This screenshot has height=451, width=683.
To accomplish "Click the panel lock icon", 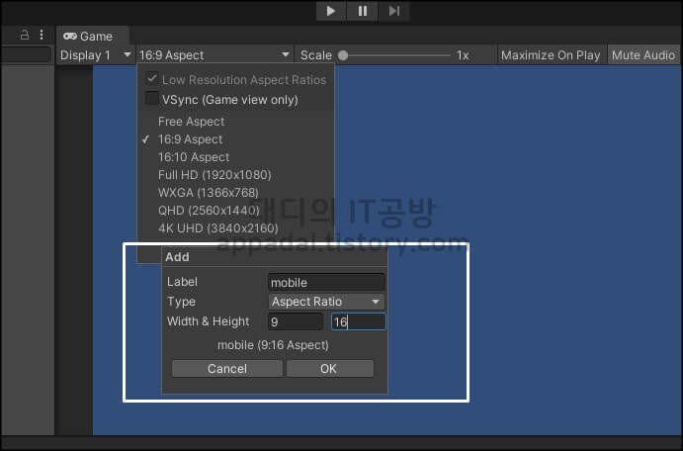I will (25, 35).
